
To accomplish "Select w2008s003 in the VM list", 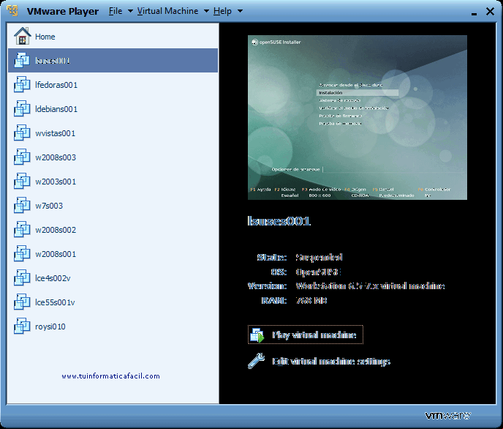I will click(113, 157).
